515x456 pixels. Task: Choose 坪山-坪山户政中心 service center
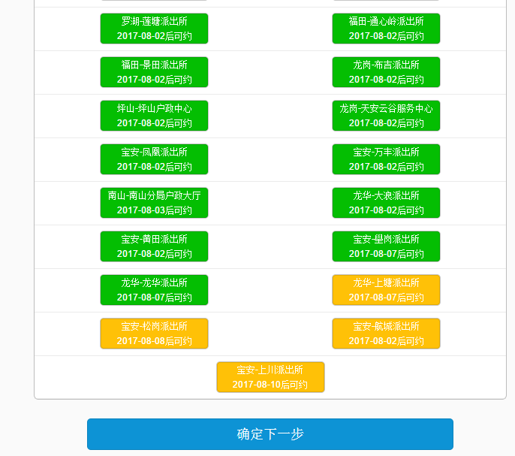pos(154,116)
